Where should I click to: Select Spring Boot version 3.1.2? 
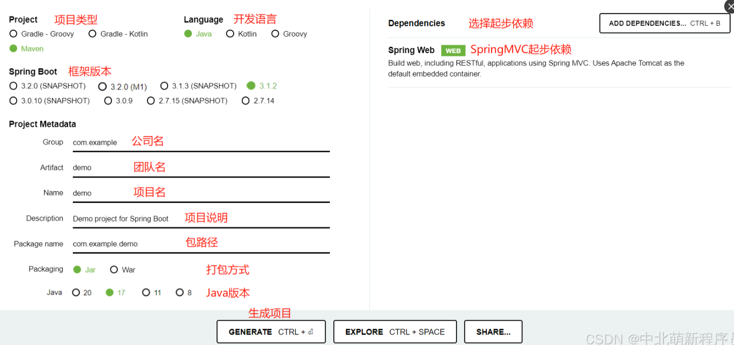[262, 86]
